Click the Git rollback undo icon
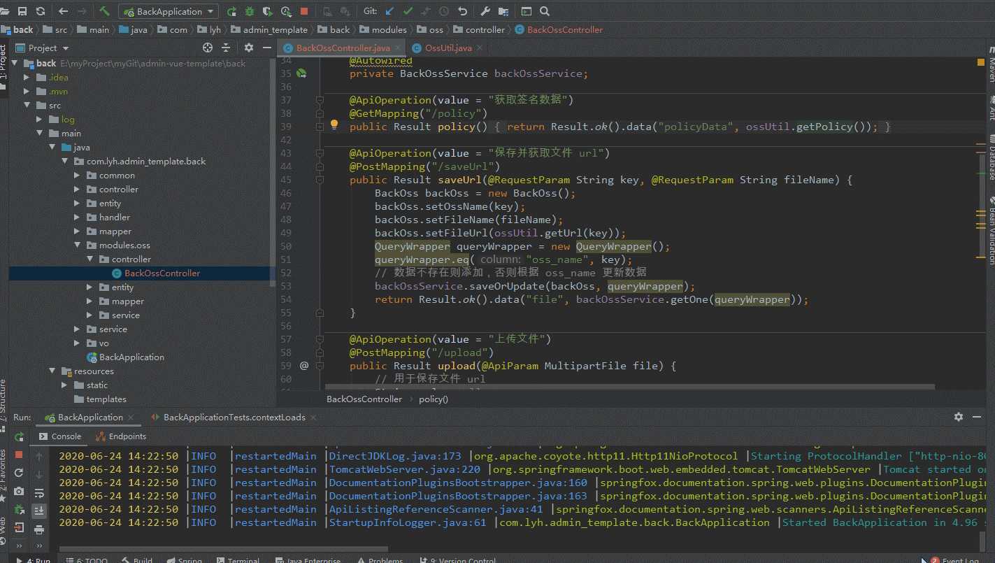995x563 pixels. coord(462,11)
